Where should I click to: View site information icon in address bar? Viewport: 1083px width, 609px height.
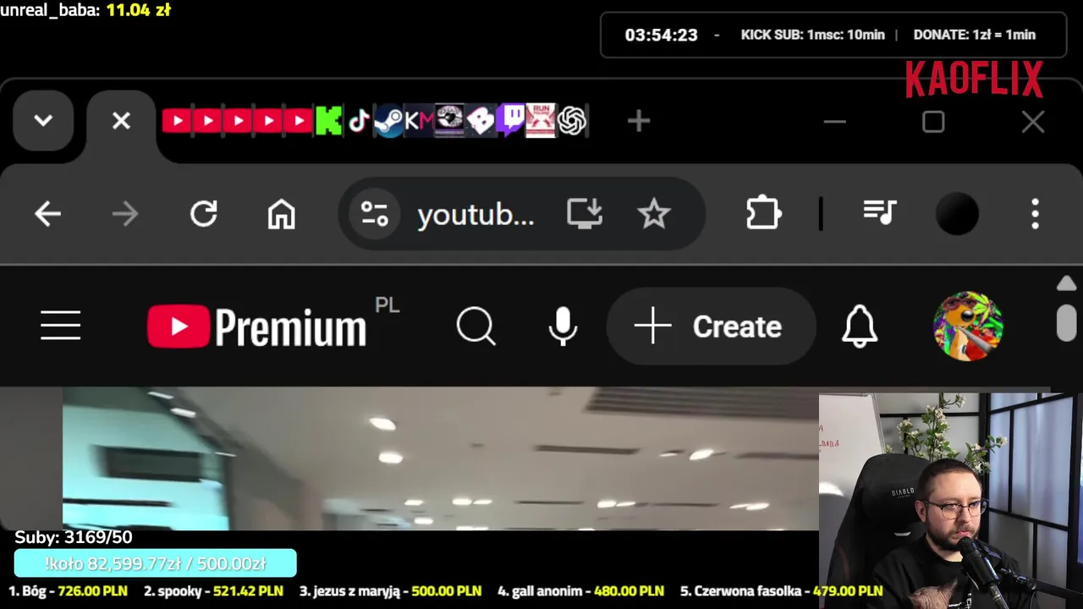tap(375, 214)
